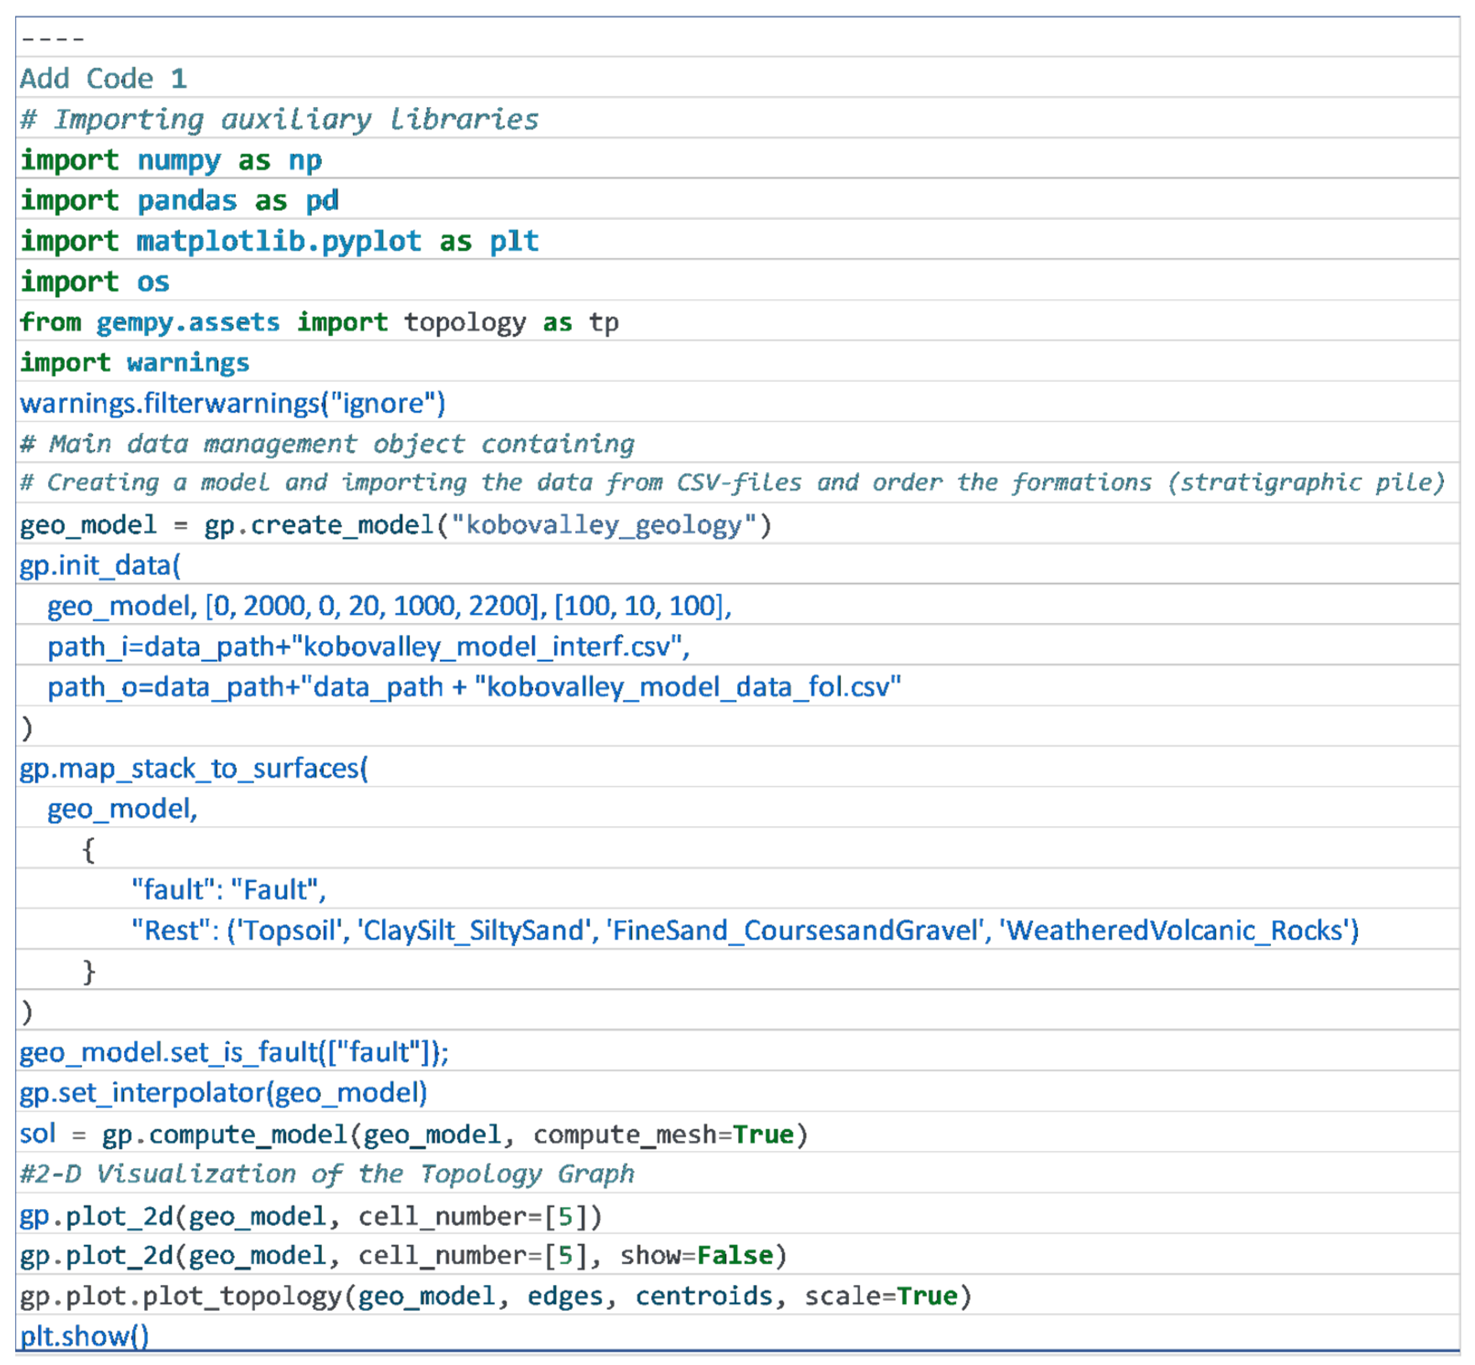The height and width of the screenshot is (1365, 1475).
Task: Click the 'import pandas as pd' line
Action: [179, 200]
